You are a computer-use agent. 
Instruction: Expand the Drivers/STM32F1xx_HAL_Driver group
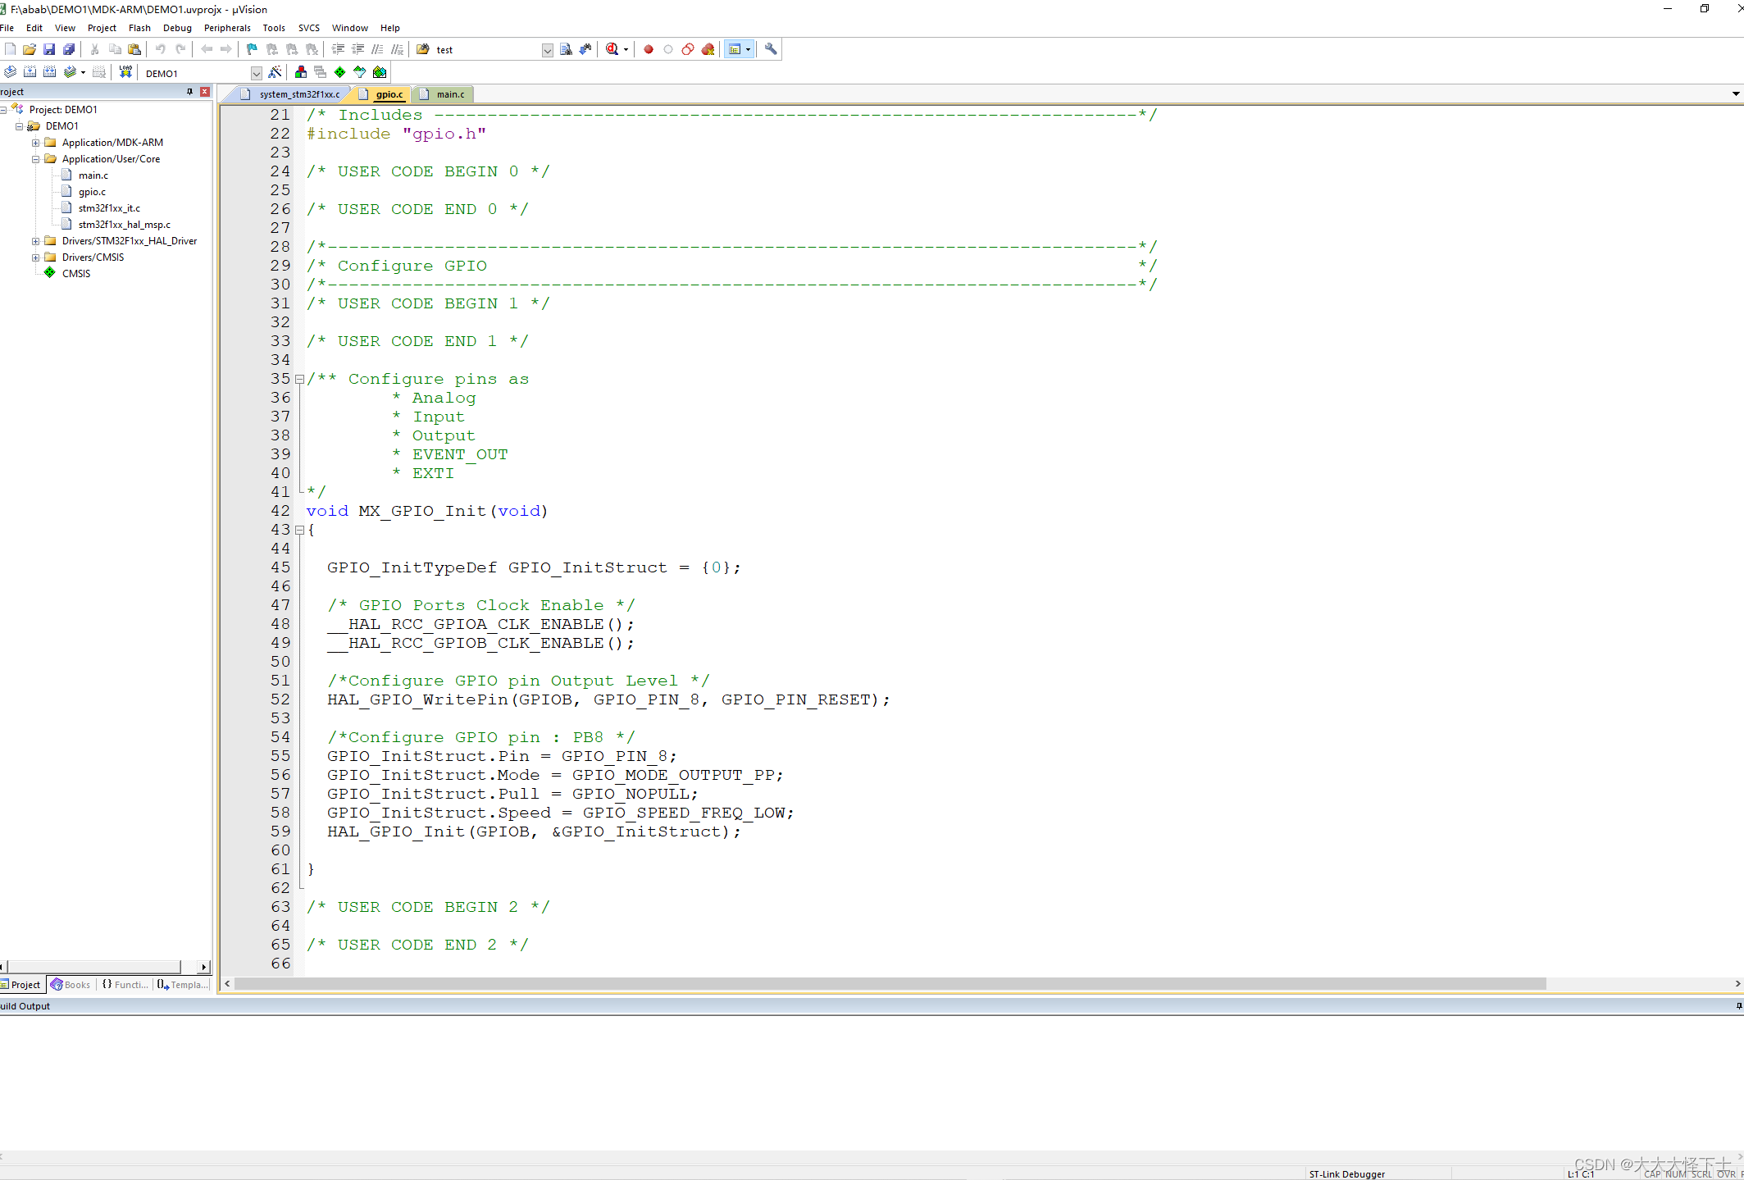[x=35, y=240]
